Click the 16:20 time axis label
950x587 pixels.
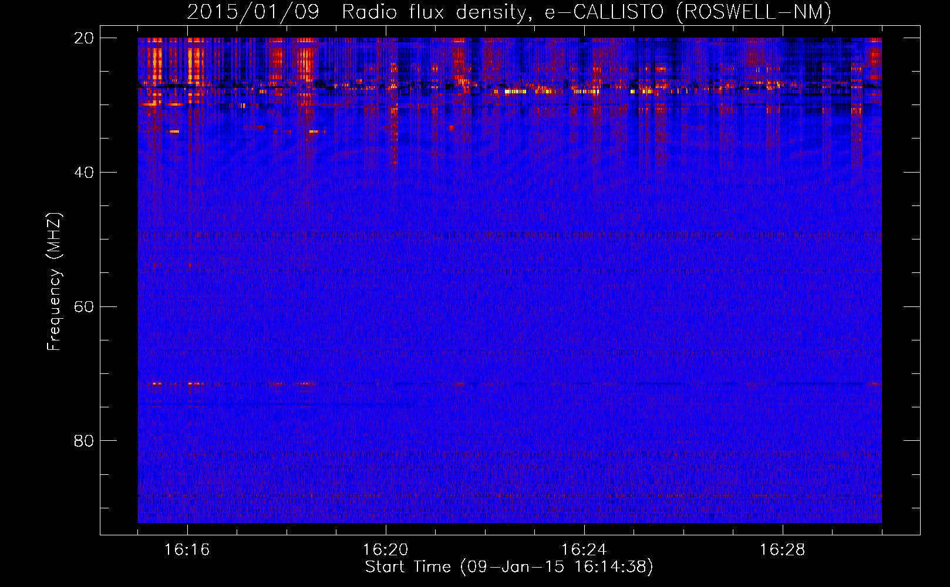[385, 550]
